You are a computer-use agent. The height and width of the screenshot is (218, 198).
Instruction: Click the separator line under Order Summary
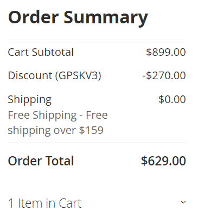[x=97, y=40]
